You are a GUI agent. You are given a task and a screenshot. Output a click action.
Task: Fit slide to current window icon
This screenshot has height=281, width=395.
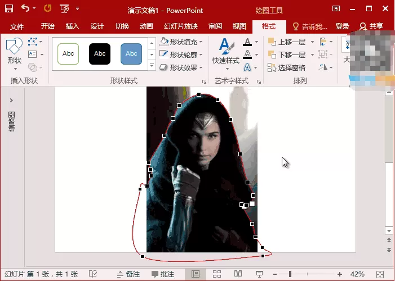pos(380,274)
